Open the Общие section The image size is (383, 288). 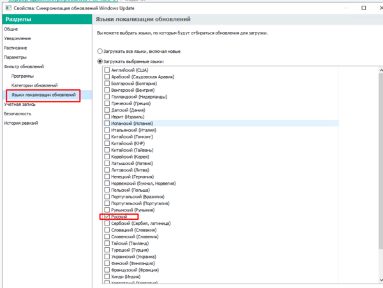tap(11, 29)
